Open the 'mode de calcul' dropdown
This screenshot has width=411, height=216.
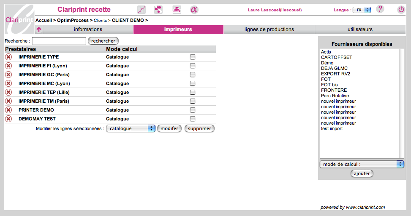tap(362, 164)
